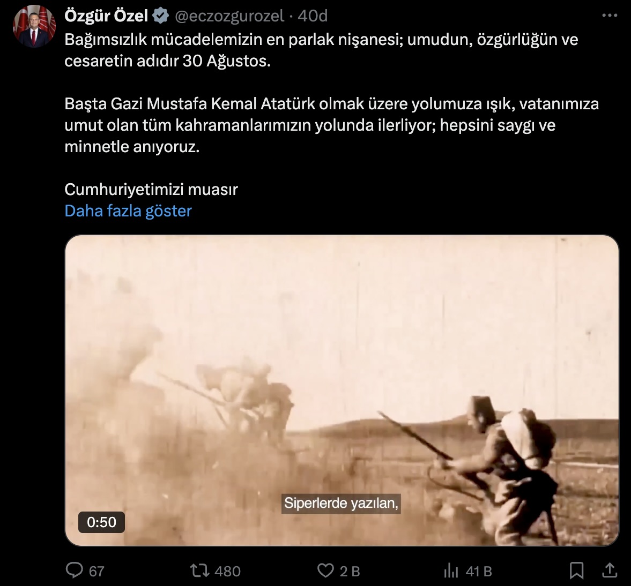Viewport: 631px width, 586px height.
Task: Click the repost arrows icon
Action: 199,570
